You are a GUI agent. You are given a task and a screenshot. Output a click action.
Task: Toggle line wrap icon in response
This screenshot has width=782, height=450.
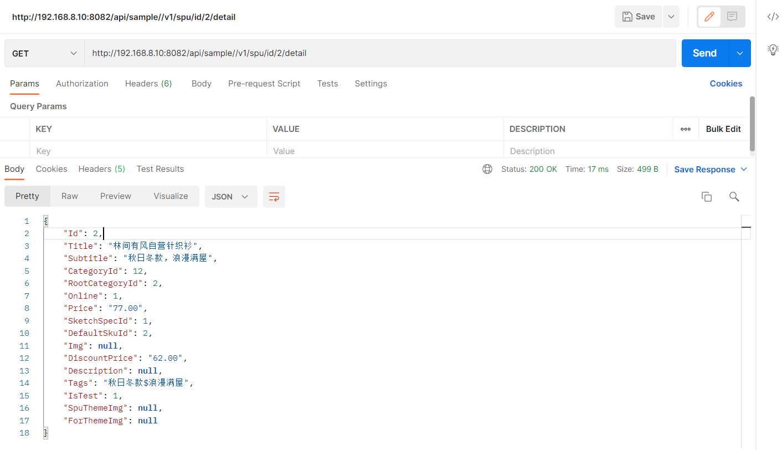click(x=274, y=197)
